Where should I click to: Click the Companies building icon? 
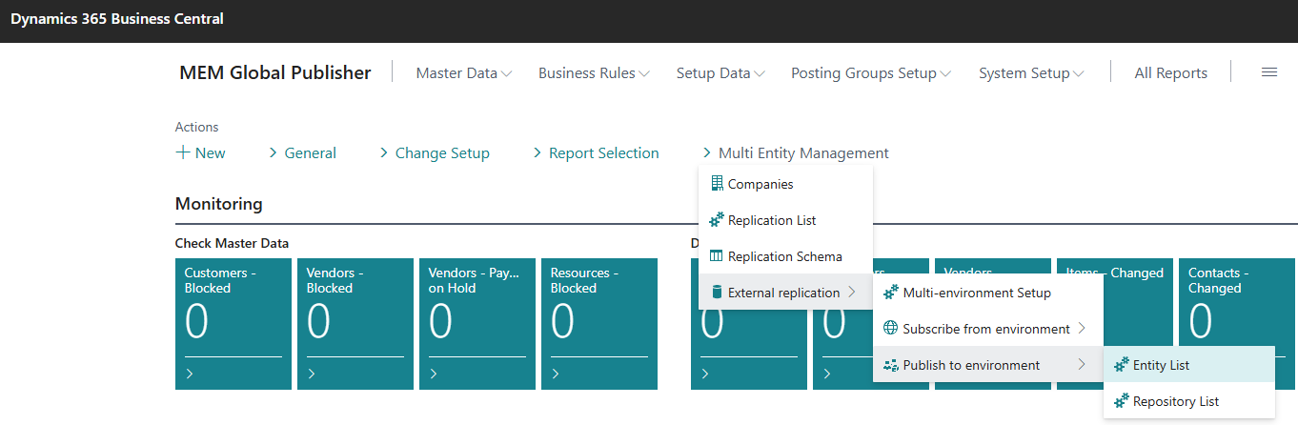point(717,184)
